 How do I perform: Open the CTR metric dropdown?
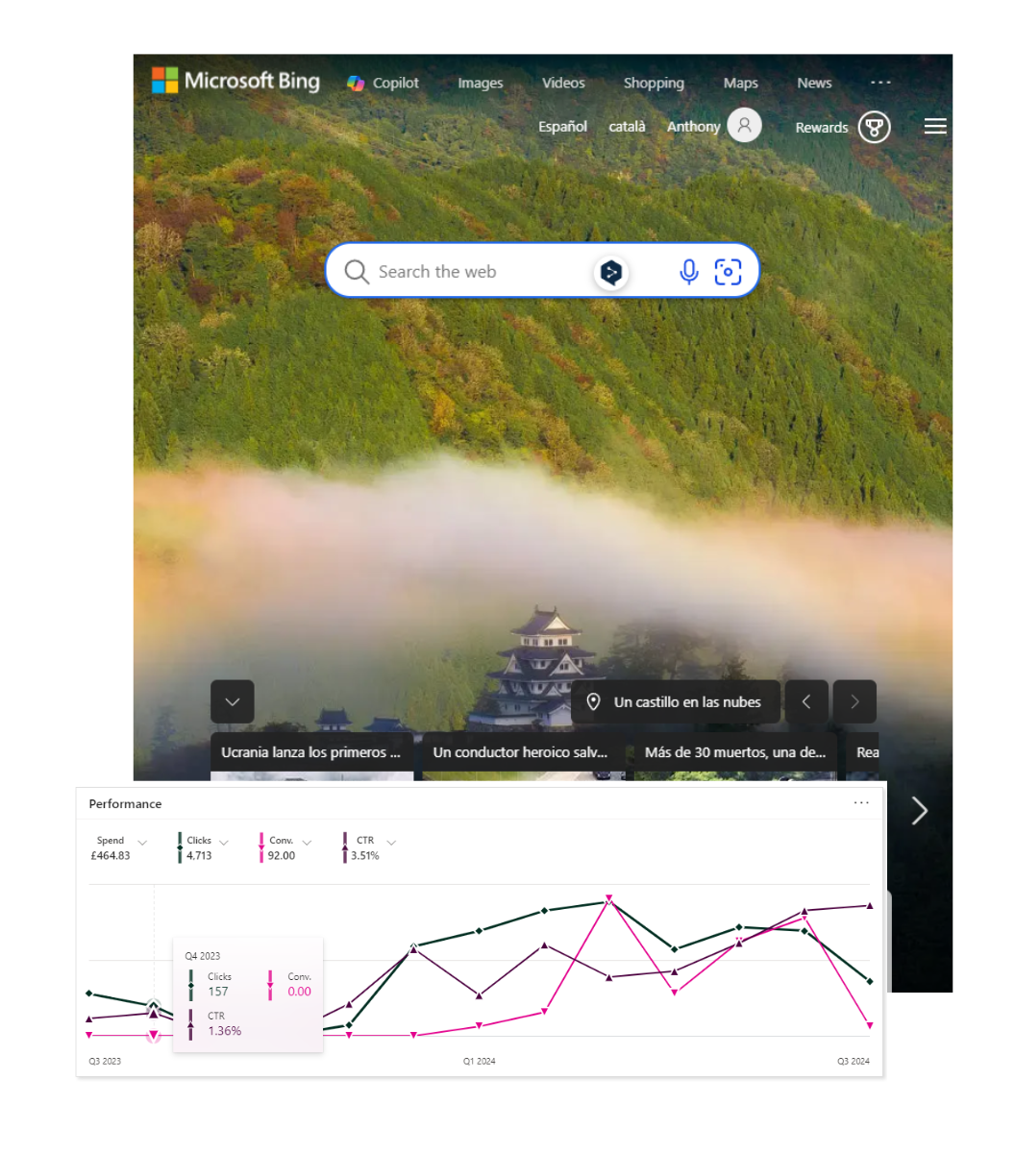(391, 843)
